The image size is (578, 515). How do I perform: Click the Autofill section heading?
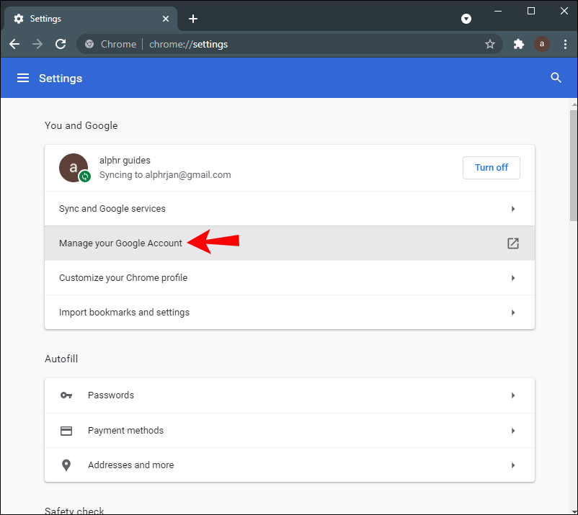pos(61,359)
